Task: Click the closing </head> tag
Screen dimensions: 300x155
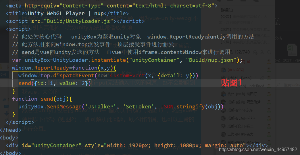Action: [x=11, y=130]
